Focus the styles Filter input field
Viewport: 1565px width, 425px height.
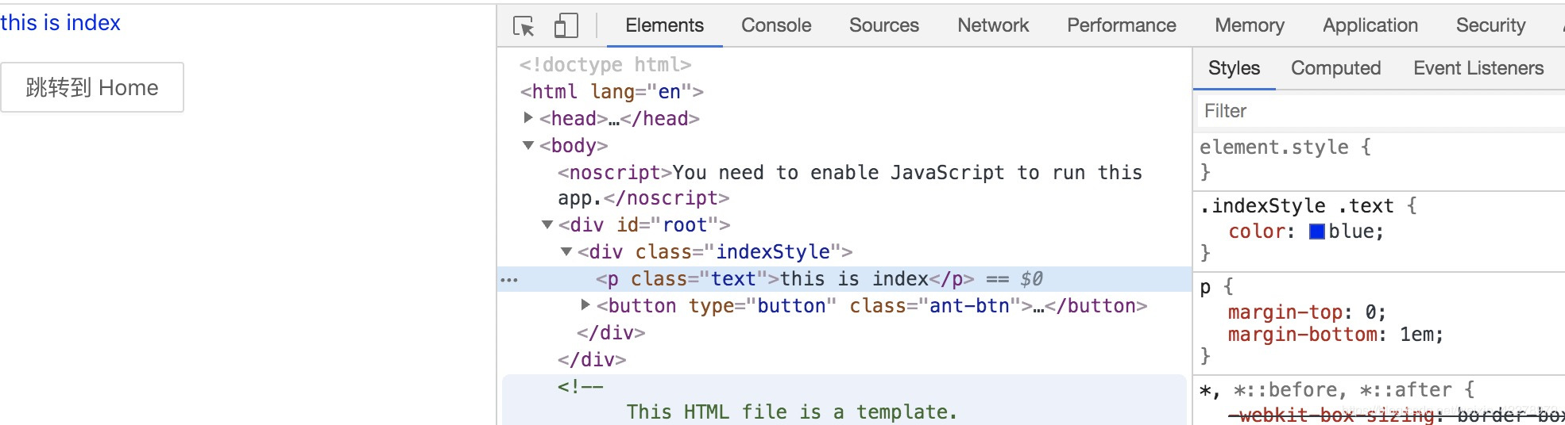click(1381, 111)
